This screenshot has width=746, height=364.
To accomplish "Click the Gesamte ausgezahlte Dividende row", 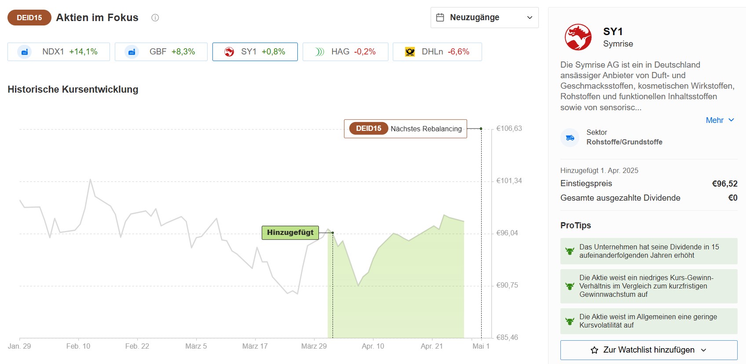I will click(649, 198).
